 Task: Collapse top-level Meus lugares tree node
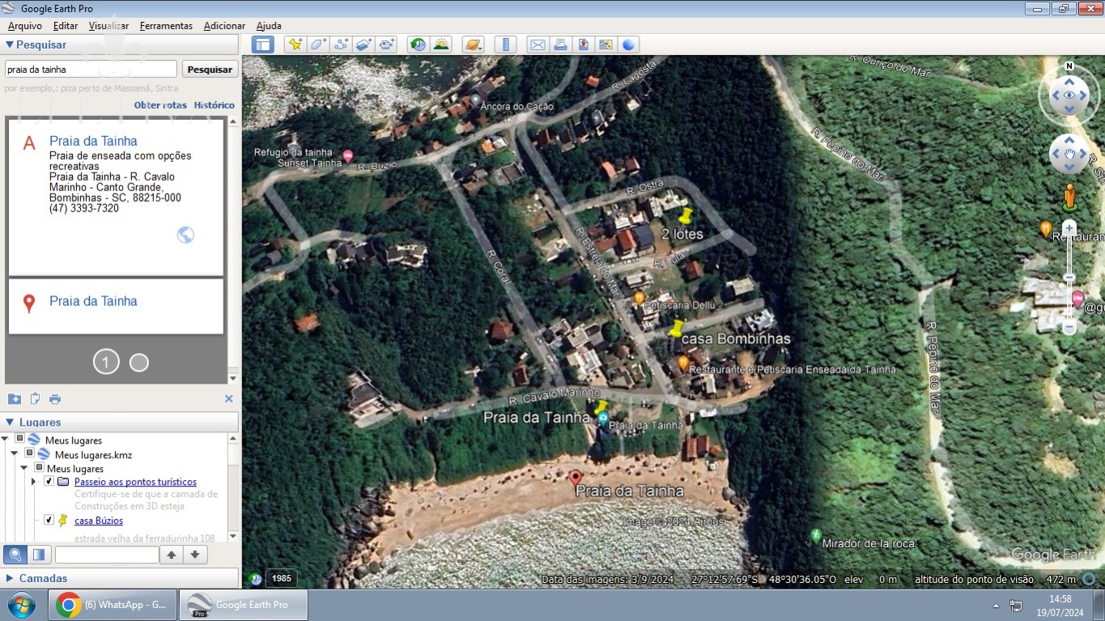coord(6,440)
